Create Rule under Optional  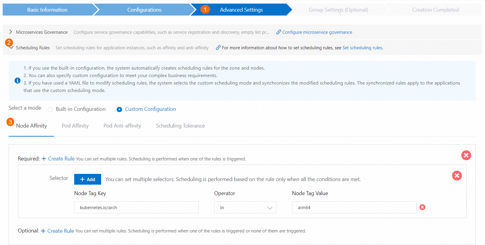pyautogui.click(x=57, y=231)
